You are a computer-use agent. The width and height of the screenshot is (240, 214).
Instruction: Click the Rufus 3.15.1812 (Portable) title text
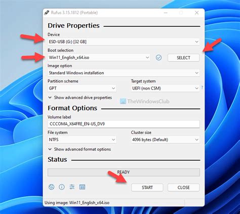tap(74, 13)
